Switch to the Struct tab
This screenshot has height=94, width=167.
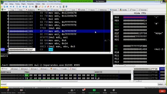coord(73,69)
